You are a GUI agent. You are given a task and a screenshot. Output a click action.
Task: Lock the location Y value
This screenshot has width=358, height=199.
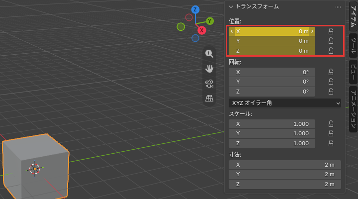(x=331, y=41)
